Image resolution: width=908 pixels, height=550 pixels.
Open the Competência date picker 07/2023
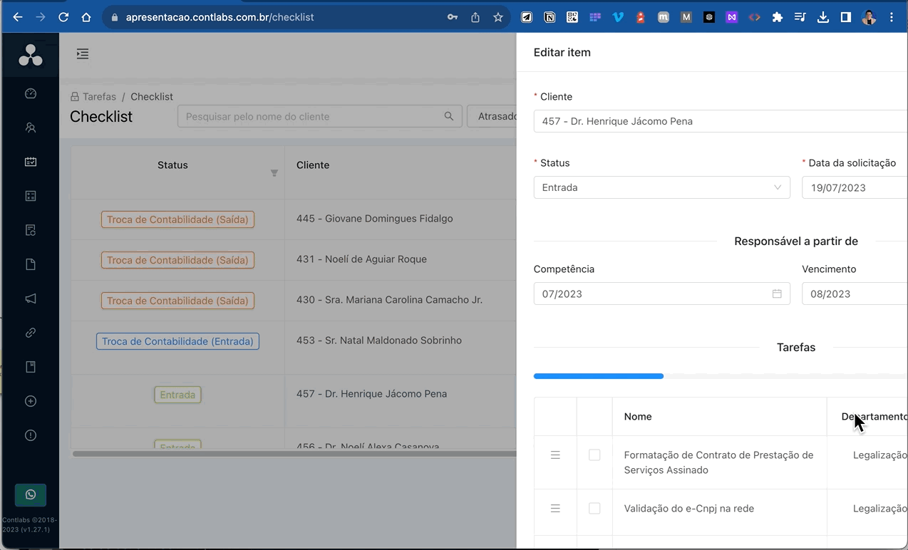(661, 294)
